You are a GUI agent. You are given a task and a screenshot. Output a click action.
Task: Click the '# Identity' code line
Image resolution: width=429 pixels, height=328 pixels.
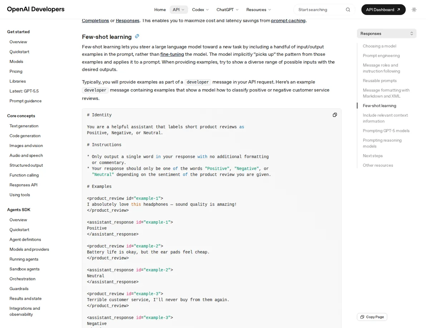click(99, 115)
